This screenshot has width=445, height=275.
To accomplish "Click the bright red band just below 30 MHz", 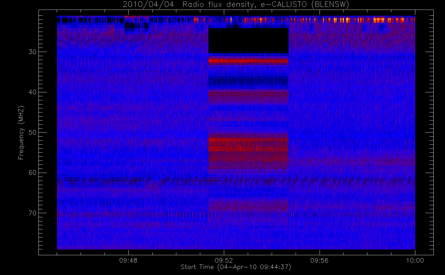I will (248, 61).
